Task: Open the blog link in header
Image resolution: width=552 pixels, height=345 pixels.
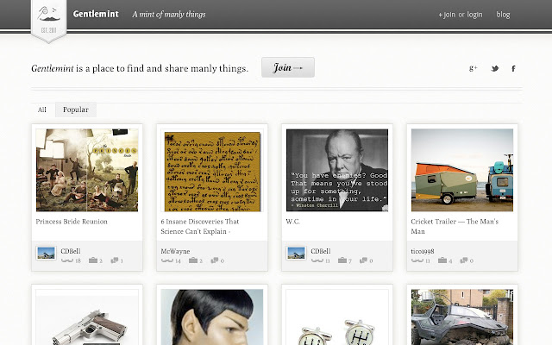Action: pos(503,15)
